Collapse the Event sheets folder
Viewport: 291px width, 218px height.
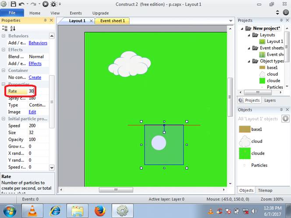pos(249,48)
